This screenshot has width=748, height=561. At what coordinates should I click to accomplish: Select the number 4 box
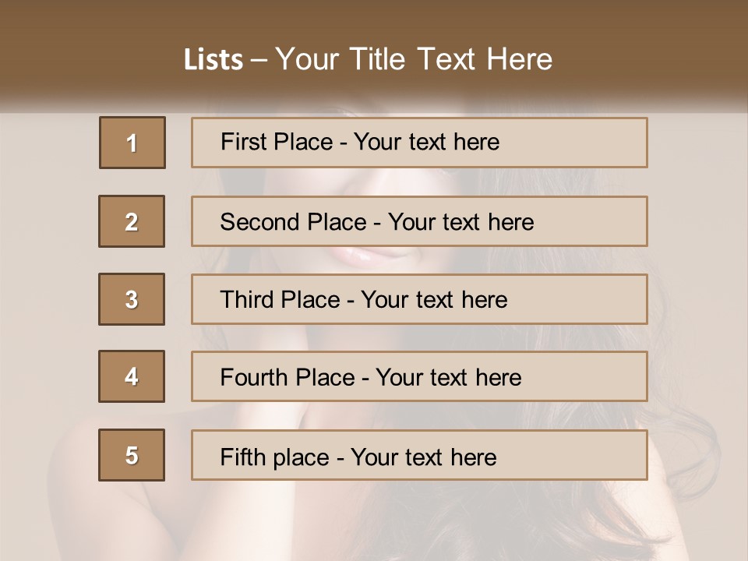click(x=132, y=376)
